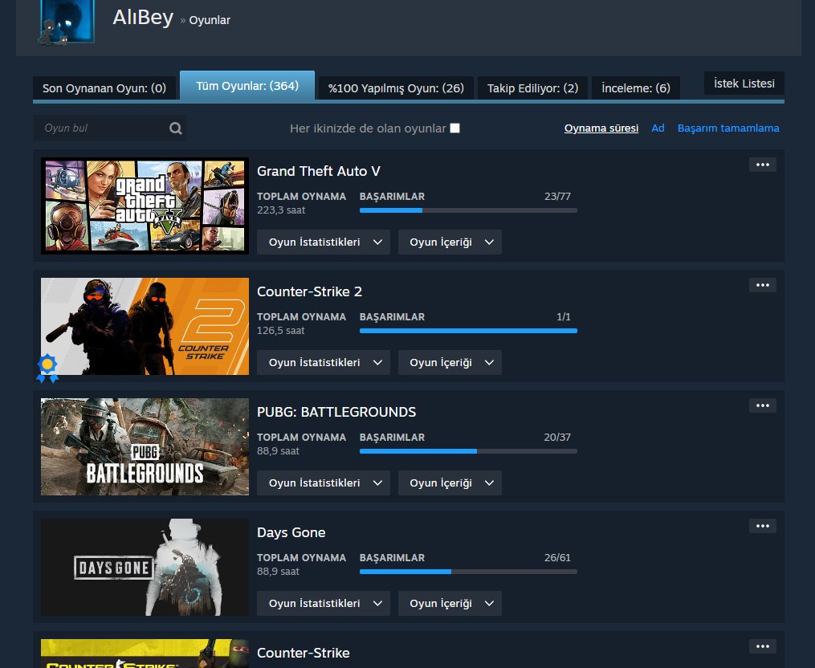
Task: Open three-dot menu for Grand Theft Auto V
Action: coord(763,165)
